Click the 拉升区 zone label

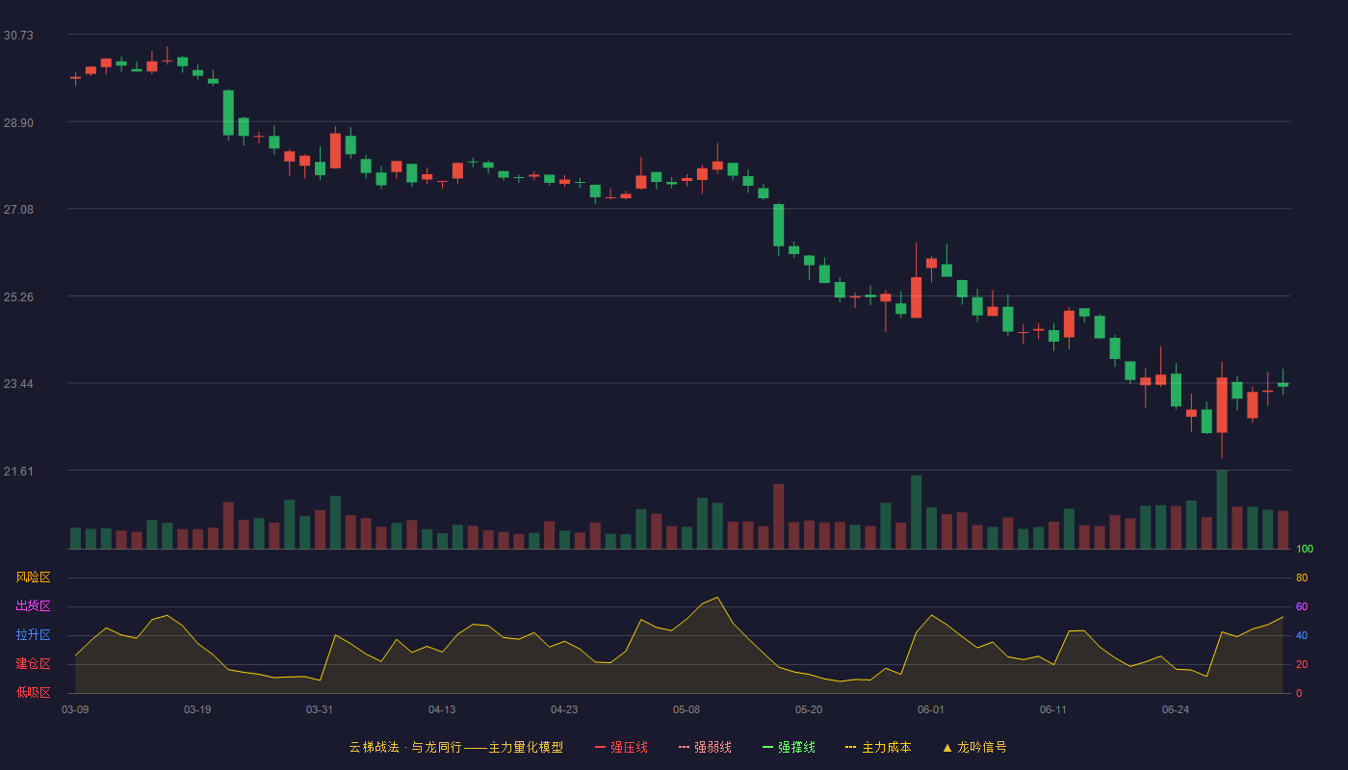pyautogui.click(x=33, y=635)
